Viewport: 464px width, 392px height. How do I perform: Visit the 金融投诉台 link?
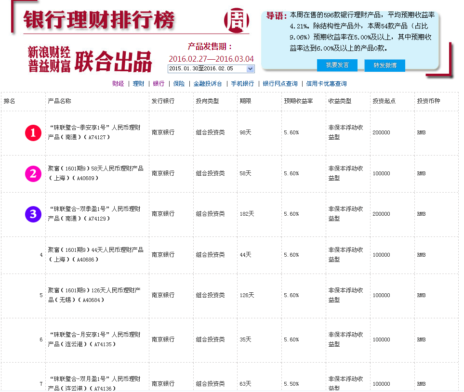pos(208,84)
